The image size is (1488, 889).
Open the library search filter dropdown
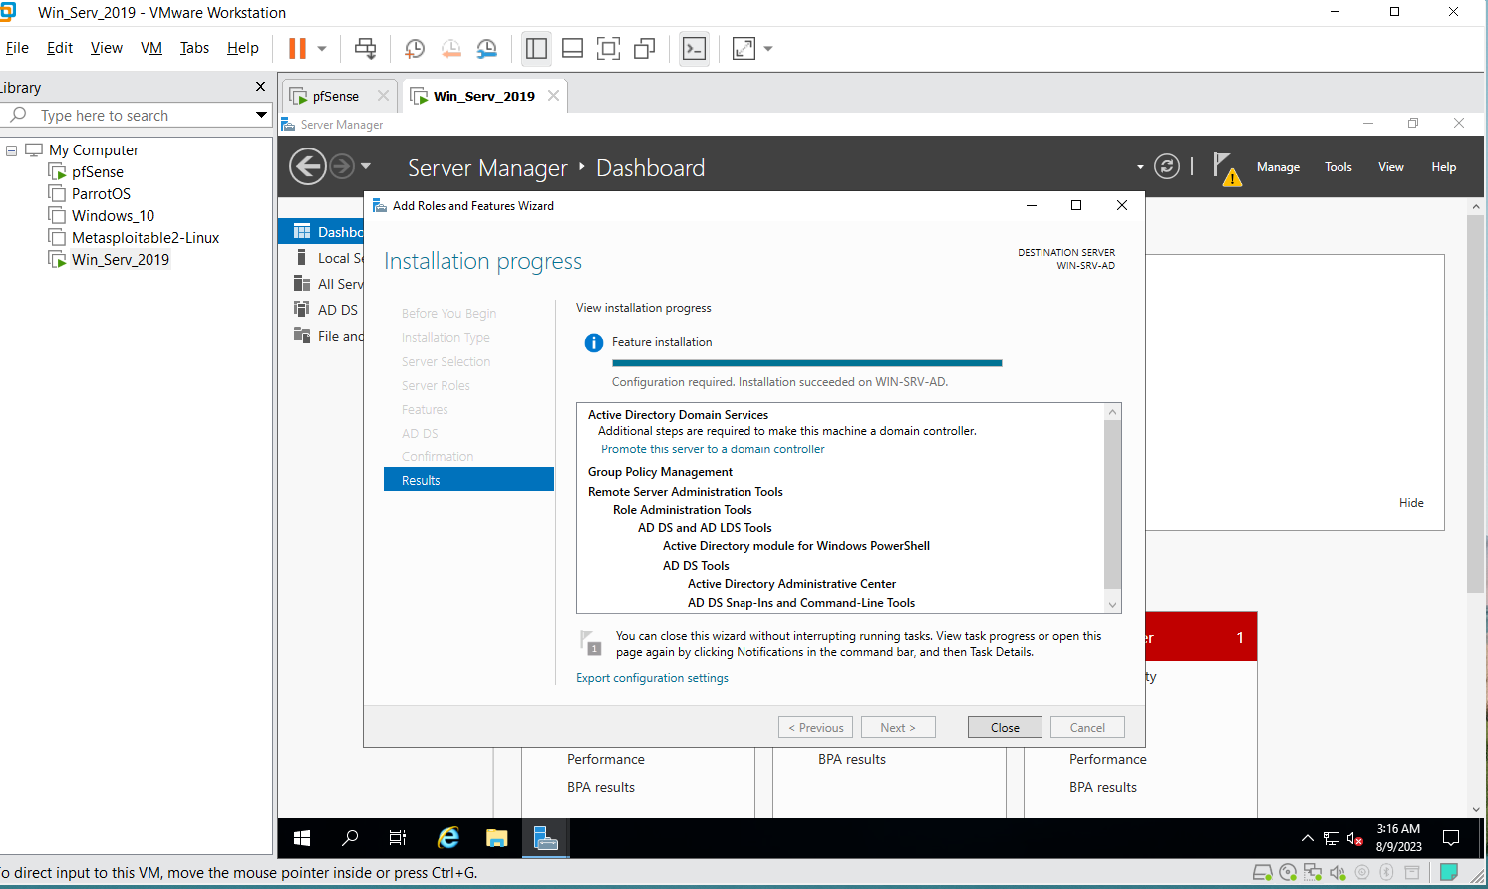tap(261, 115)
